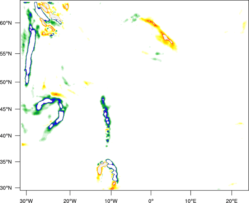Screen dimensions: 249x203
Task: Click the 20°W longitude label
Action: [x=70, y=201]
